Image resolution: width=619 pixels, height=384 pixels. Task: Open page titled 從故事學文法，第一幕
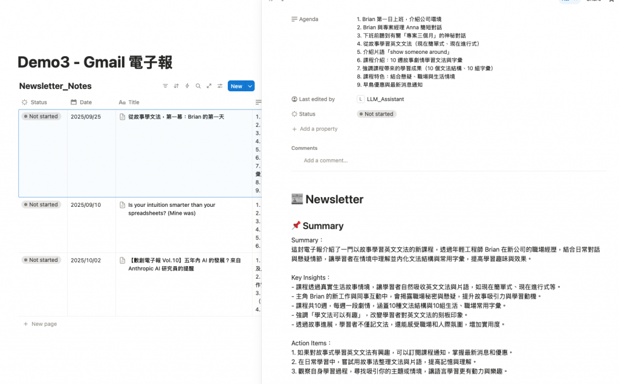tap(176, 117)
